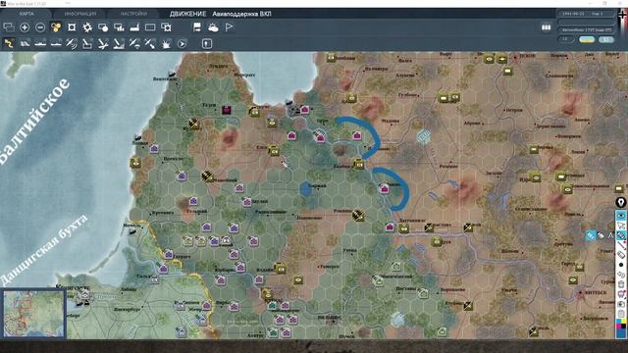
Task: Select the eraser tool in sidebar
Action: (621, 255)
